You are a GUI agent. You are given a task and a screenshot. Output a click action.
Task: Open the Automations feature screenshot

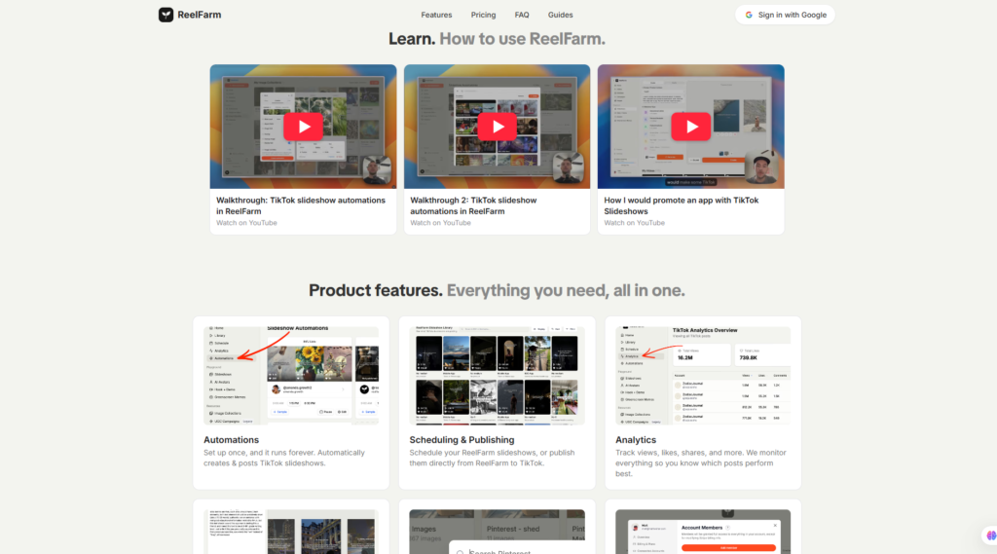[291, 375]
